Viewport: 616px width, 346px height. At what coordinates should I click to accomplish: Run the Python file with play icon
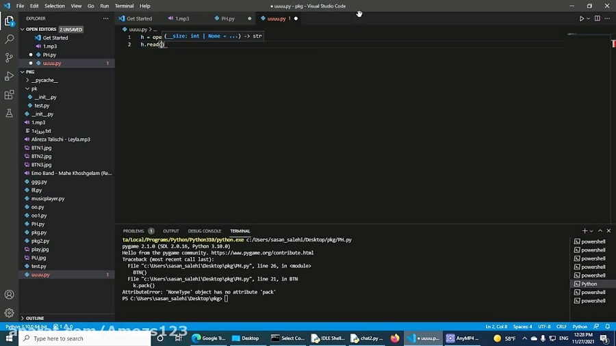point(581,18)
